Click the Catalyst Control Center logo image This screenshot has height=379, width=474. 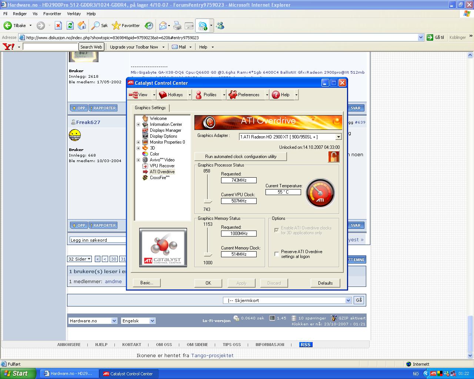163,247
